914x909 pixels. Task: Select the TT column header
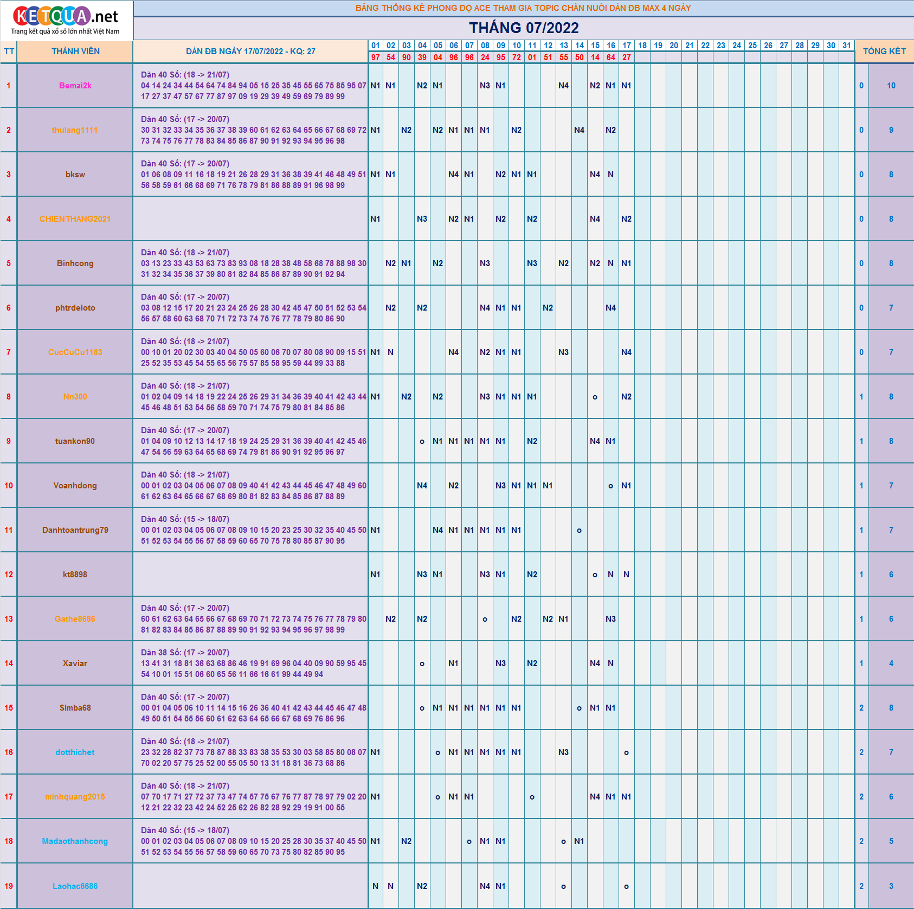(9, 51)
